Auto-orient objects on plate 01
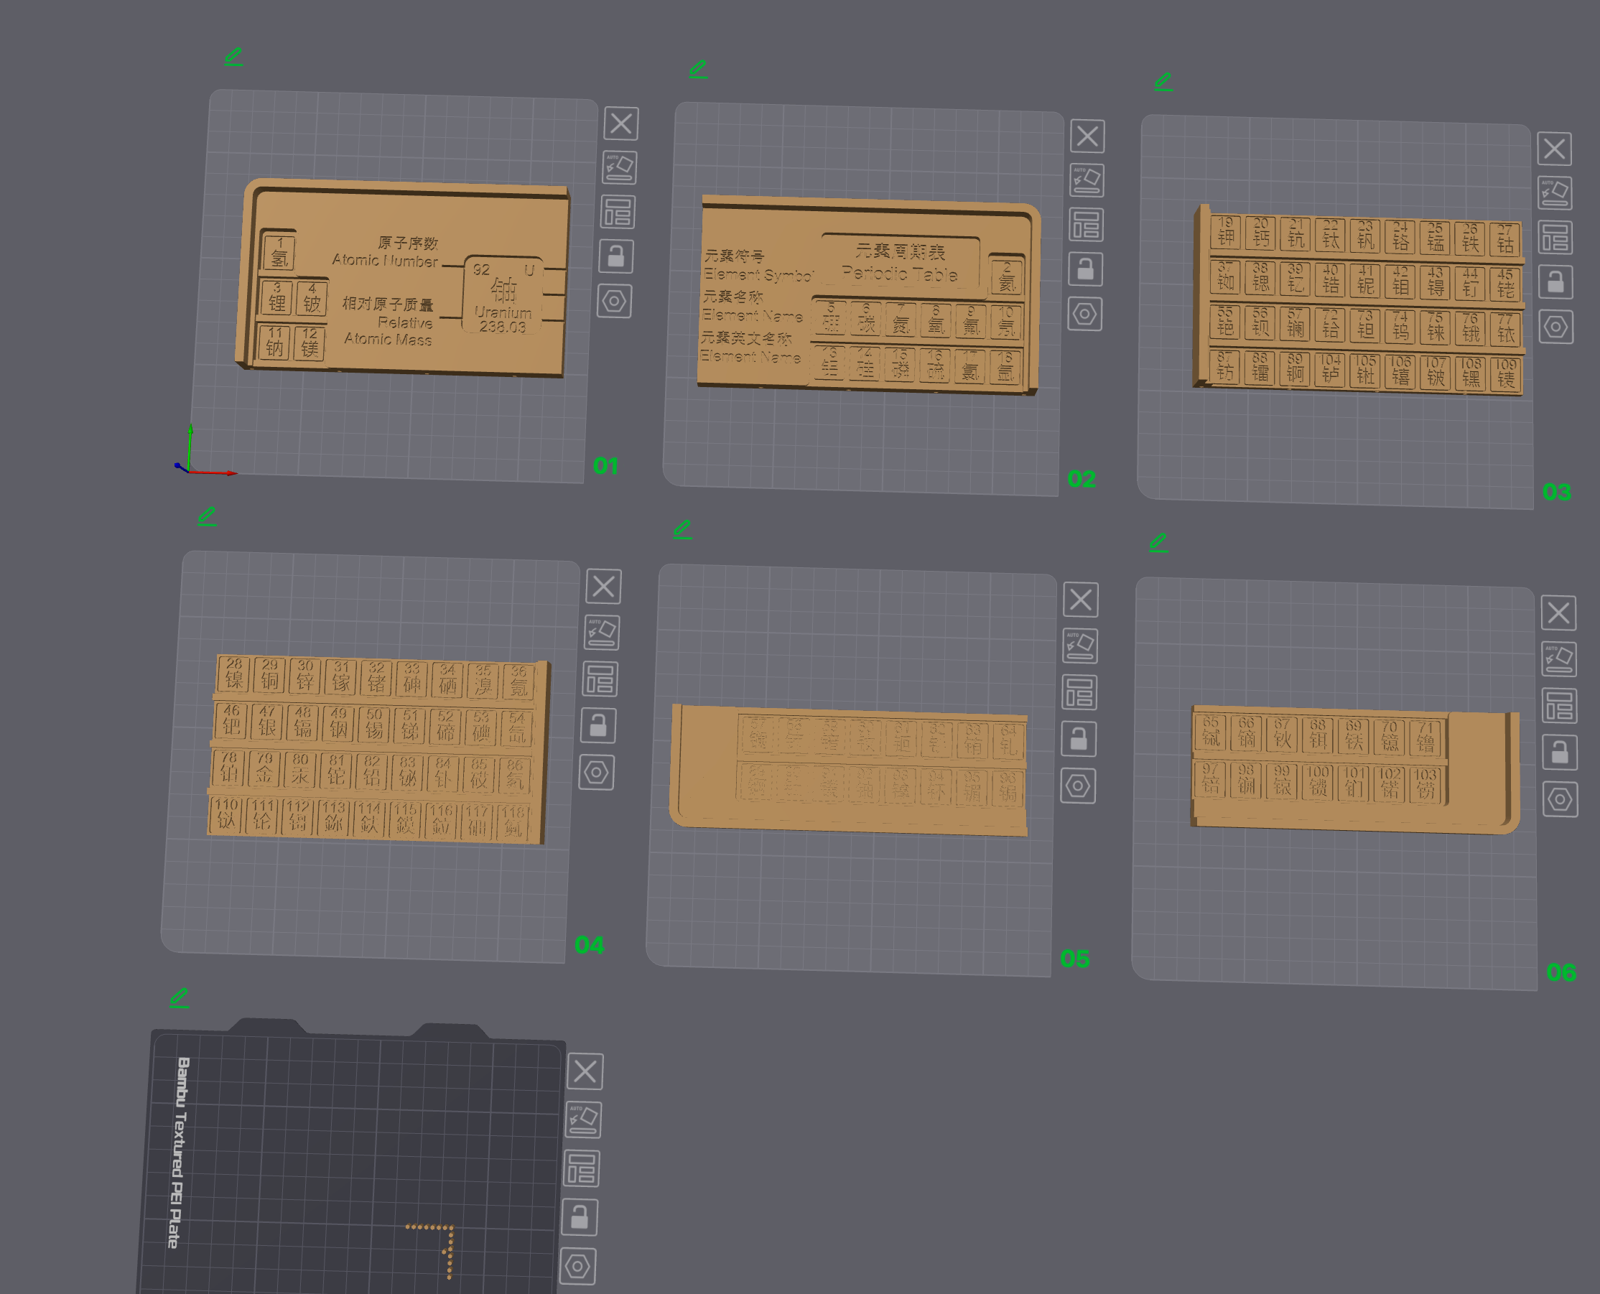The image size is (1600, 1294). point(619,168)
